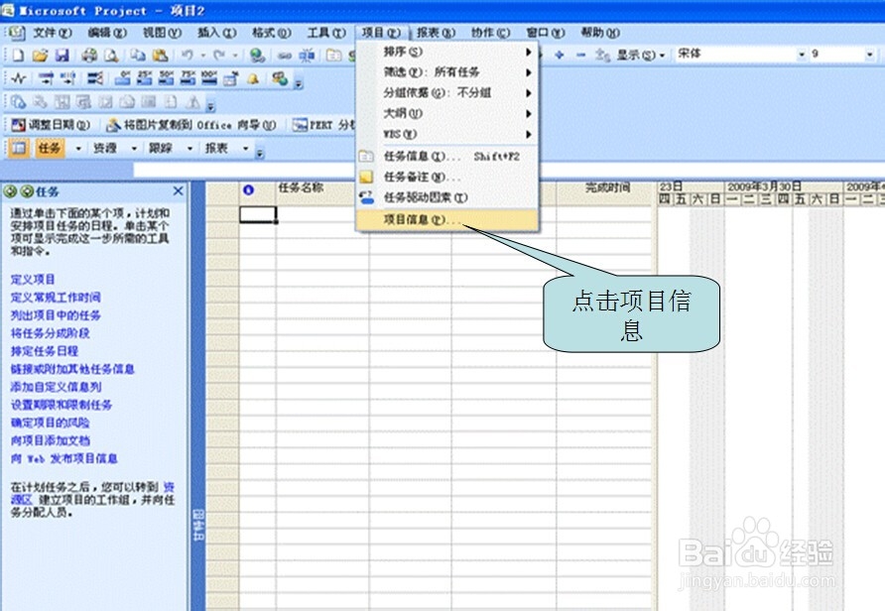Click the globe hyperlink icon
This screenshot has width=885, height=611.
[257, 56]
